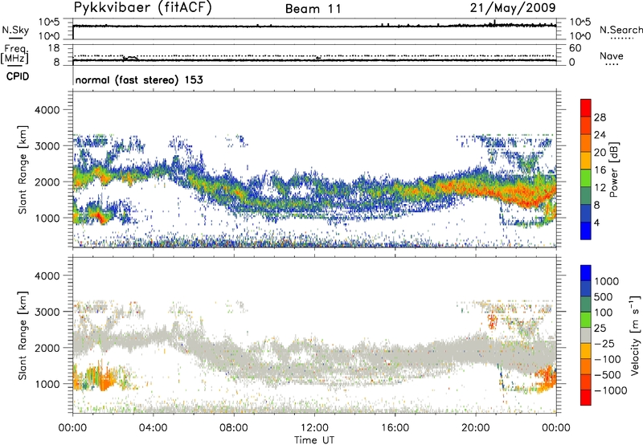Screen dimensions: 643x445
Task: Click the "-500" label on the velocity colorbar
Action: tap(608, 375)
